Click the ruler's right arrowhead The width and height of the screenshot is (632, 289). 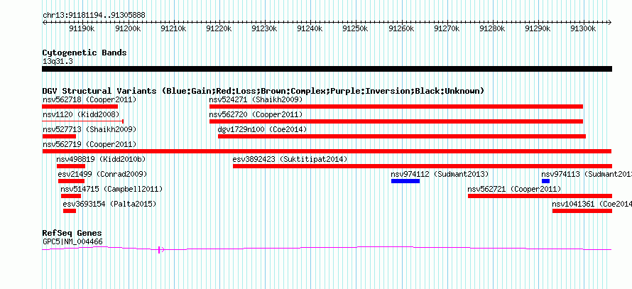coord(610,23)
